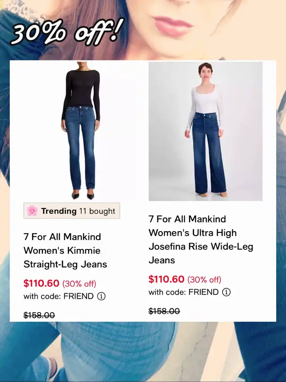Select the crossed-out $158.00 under Kimmie jeans
The image size is (286, 382).
tap(39, 315)
